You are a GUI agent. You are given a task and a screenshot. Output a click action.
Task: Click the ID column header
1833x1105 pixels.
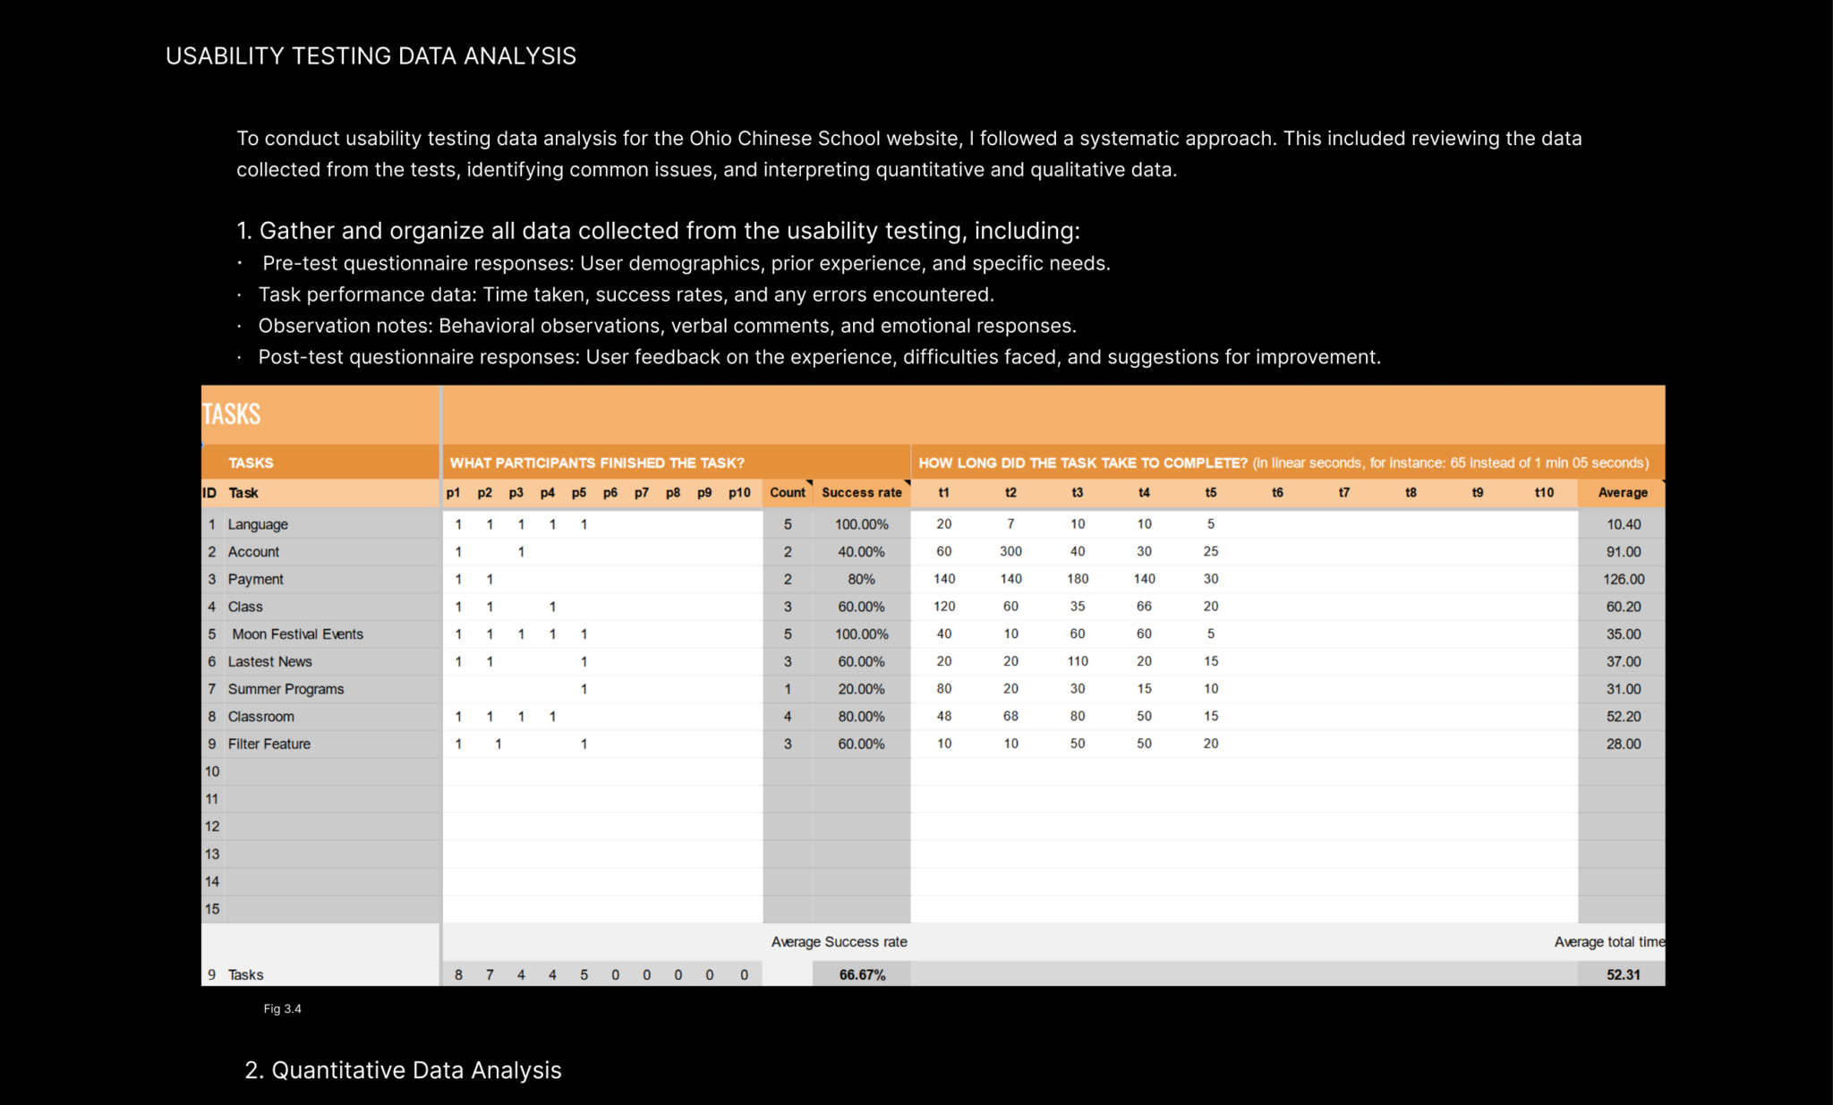pos(209,493)
